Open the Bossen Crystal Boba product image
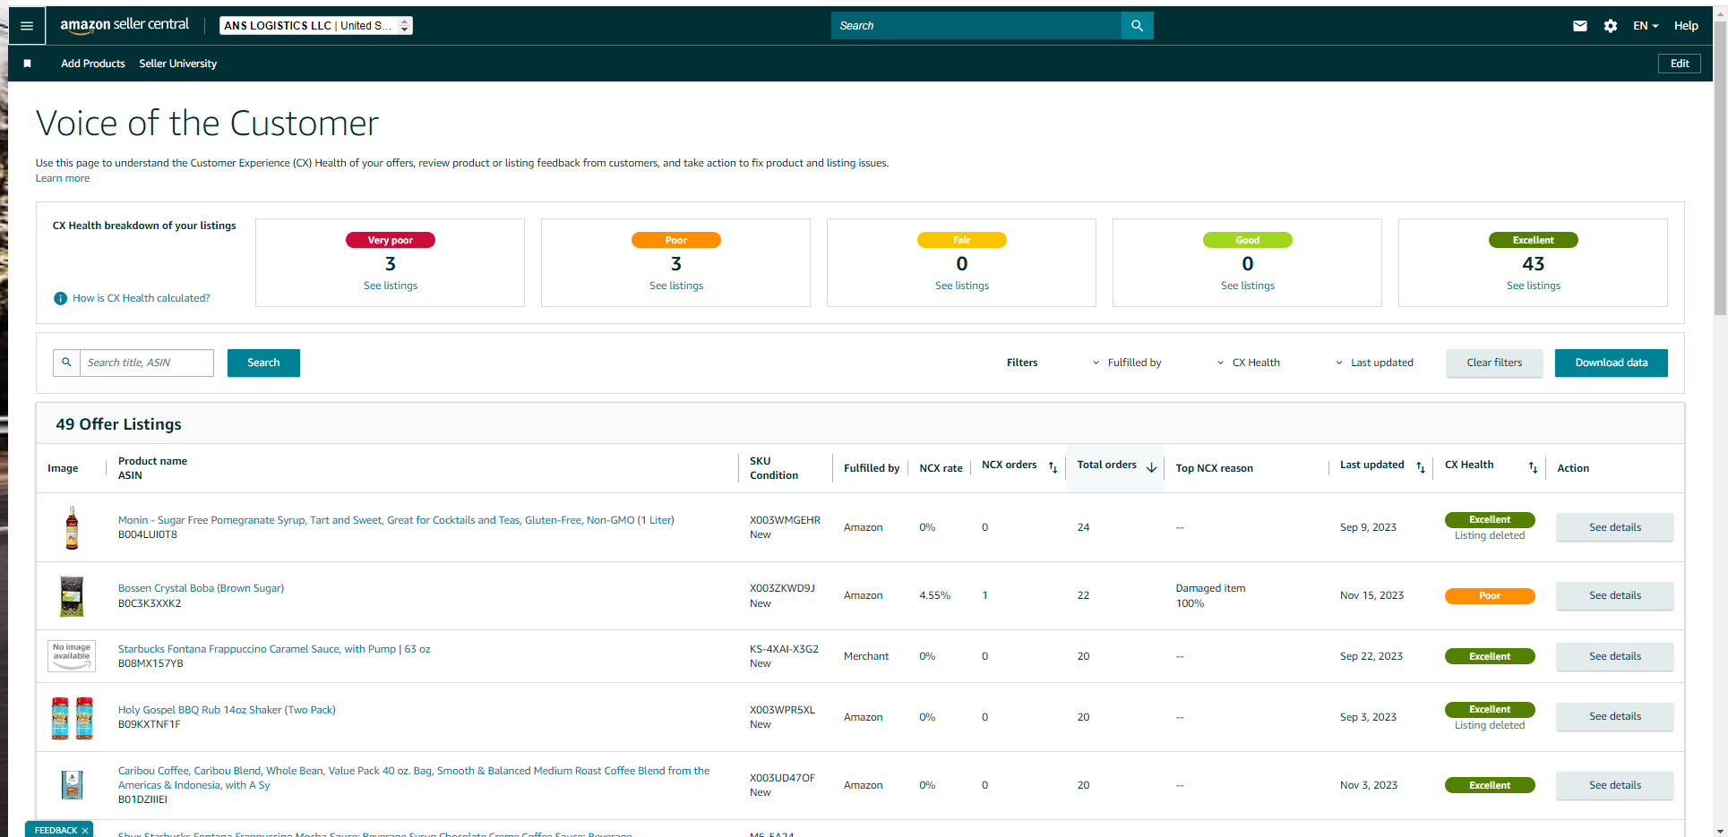 tap(72, 596)
